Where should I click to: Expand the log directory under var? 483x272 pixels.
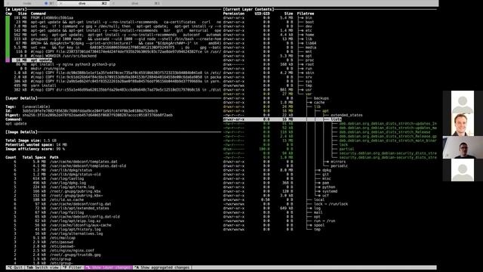tap(317, 209)
